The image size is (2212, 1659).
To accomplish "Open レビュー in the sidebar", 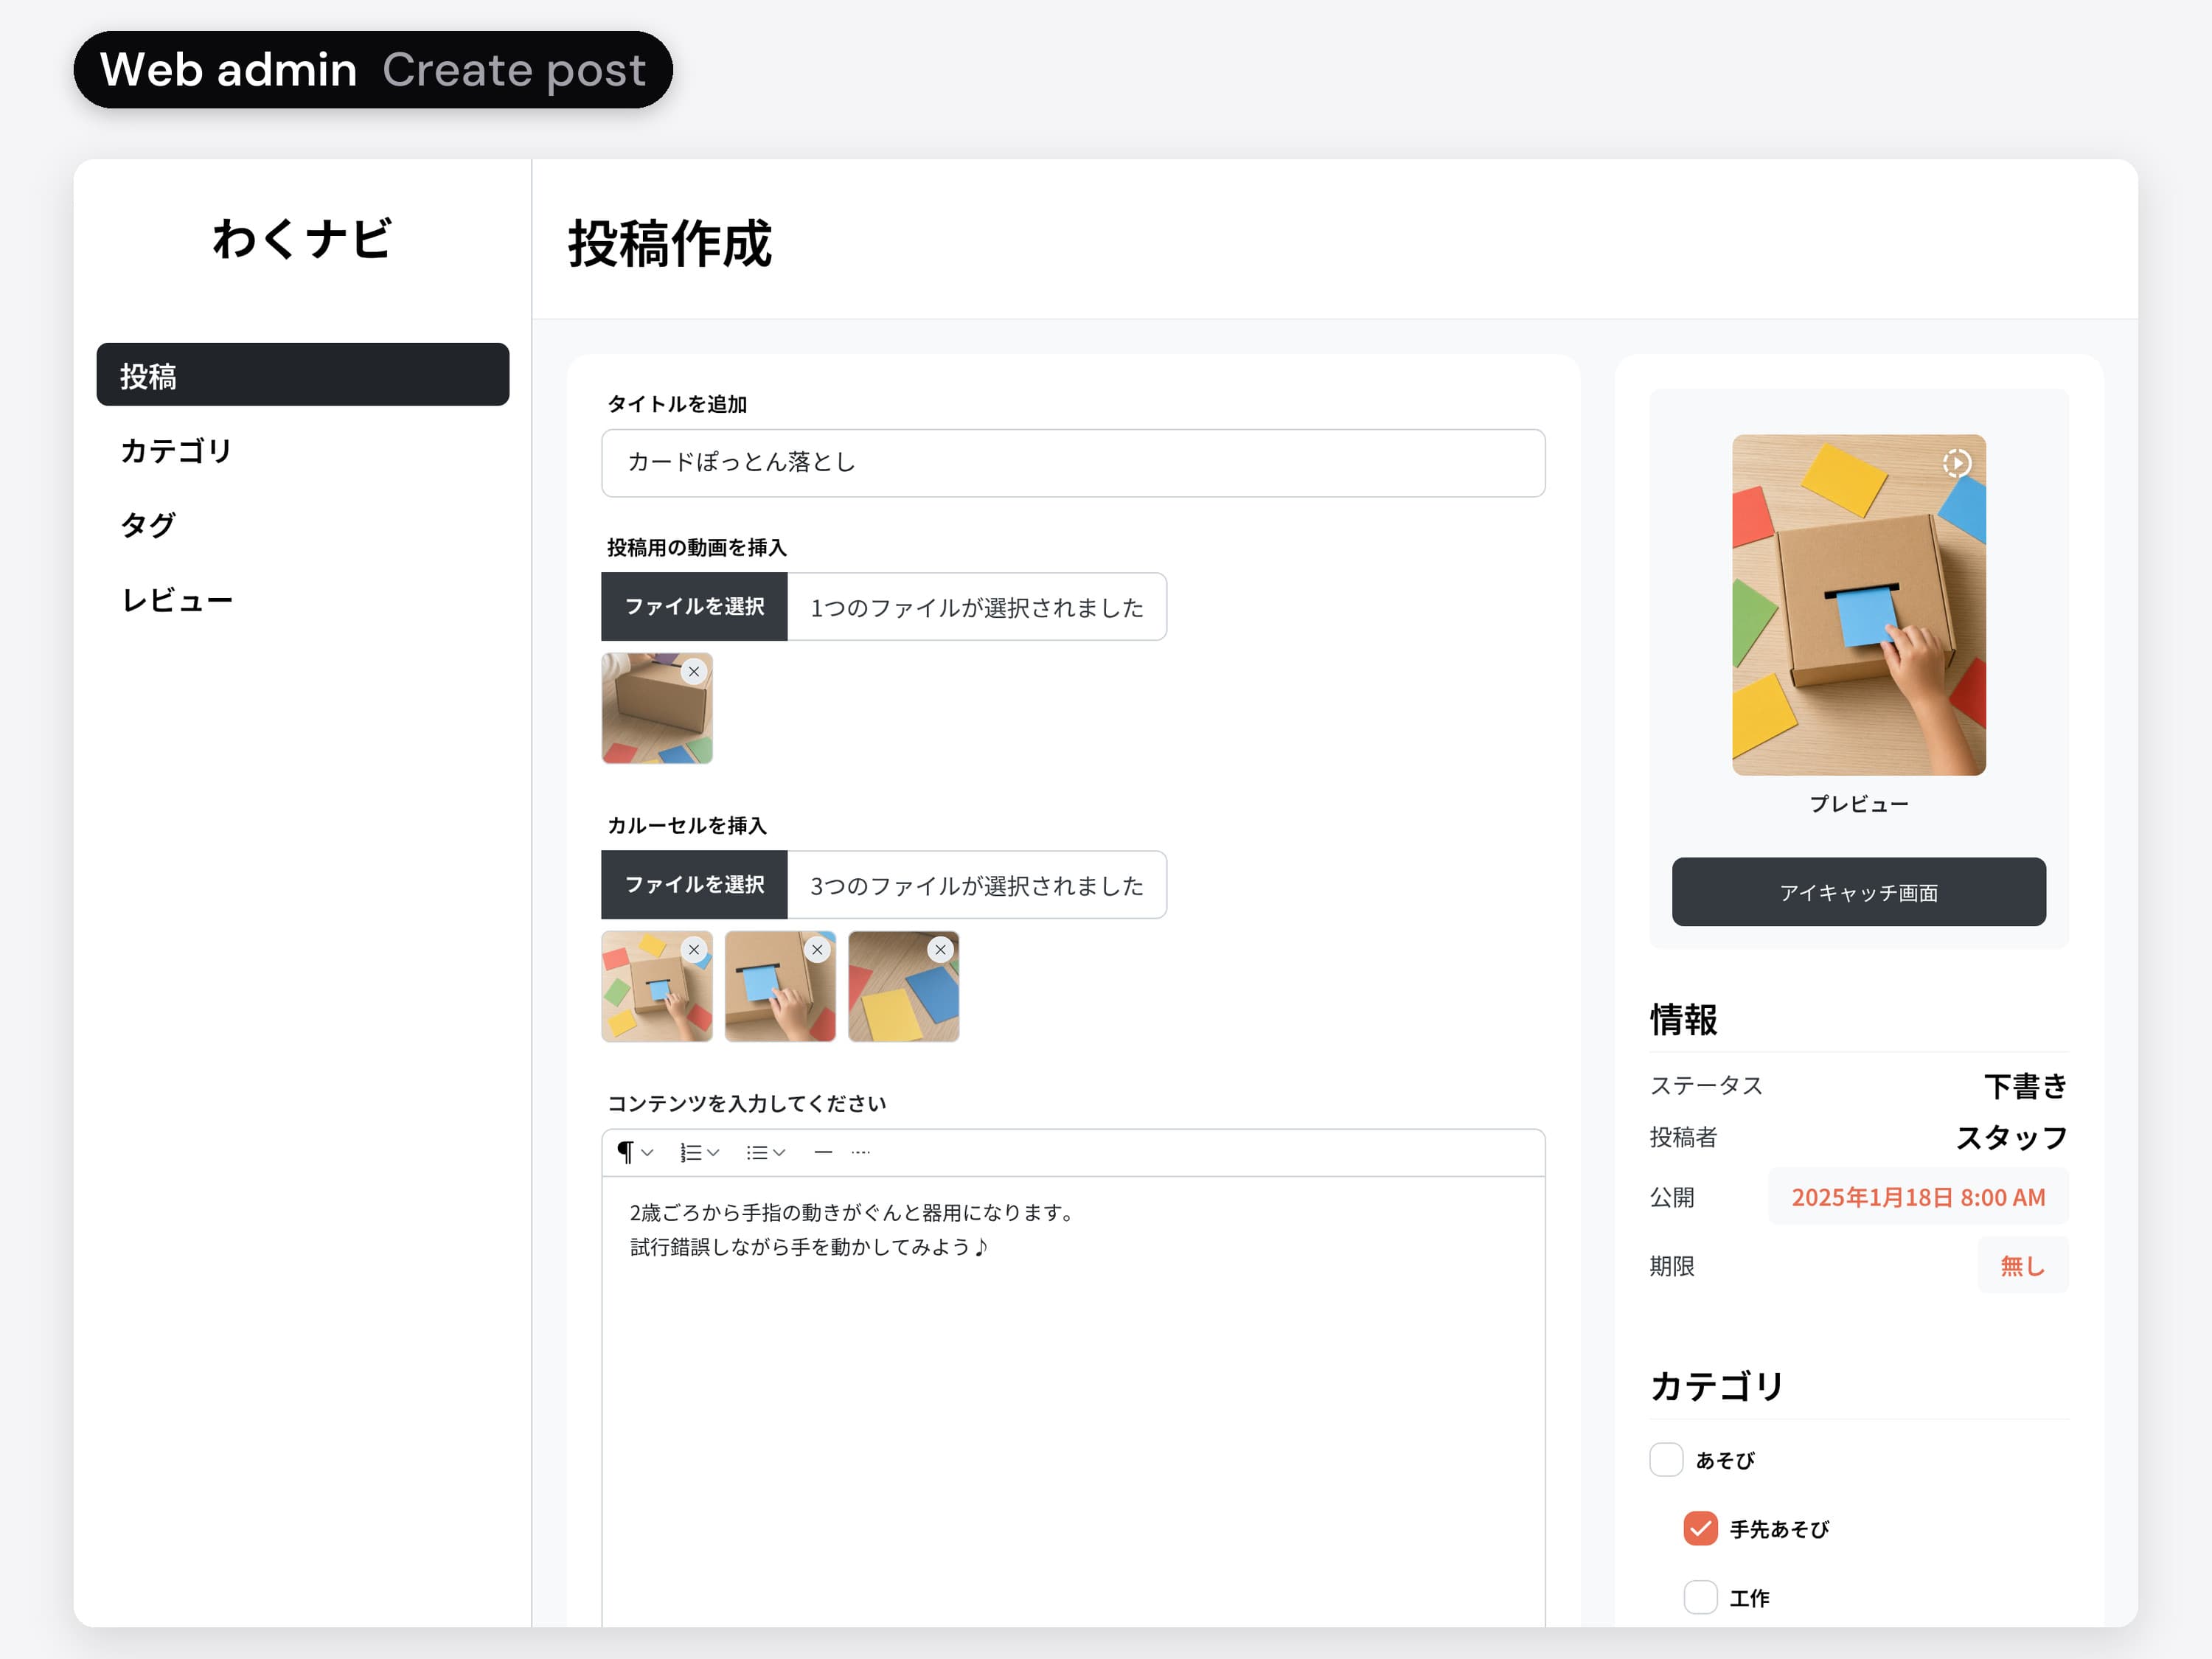I will click(x=177, y=600).
